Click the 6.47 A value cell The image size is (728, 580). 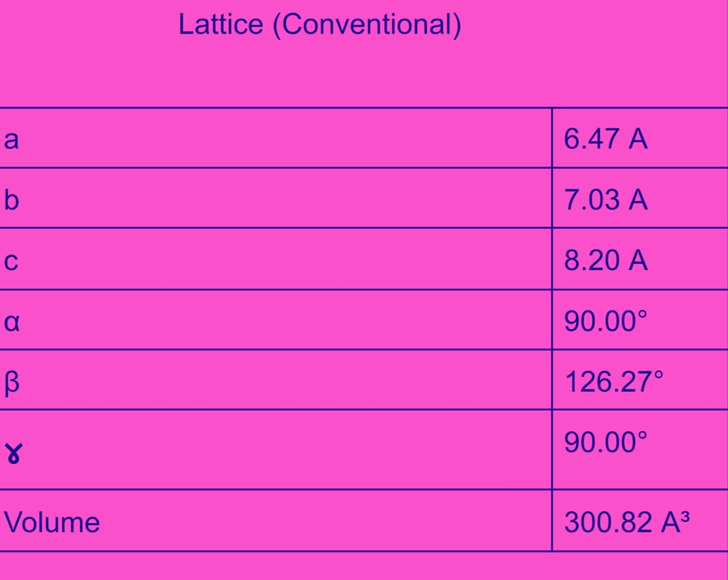606,139
